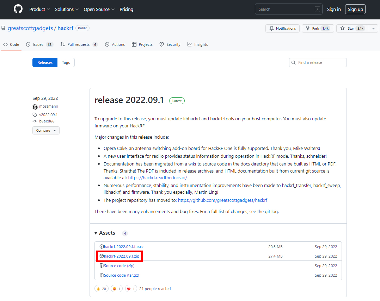Open the github.com/greatscottgadgets/hackrf link
380x301 pixels.
[x=222, y=200]
